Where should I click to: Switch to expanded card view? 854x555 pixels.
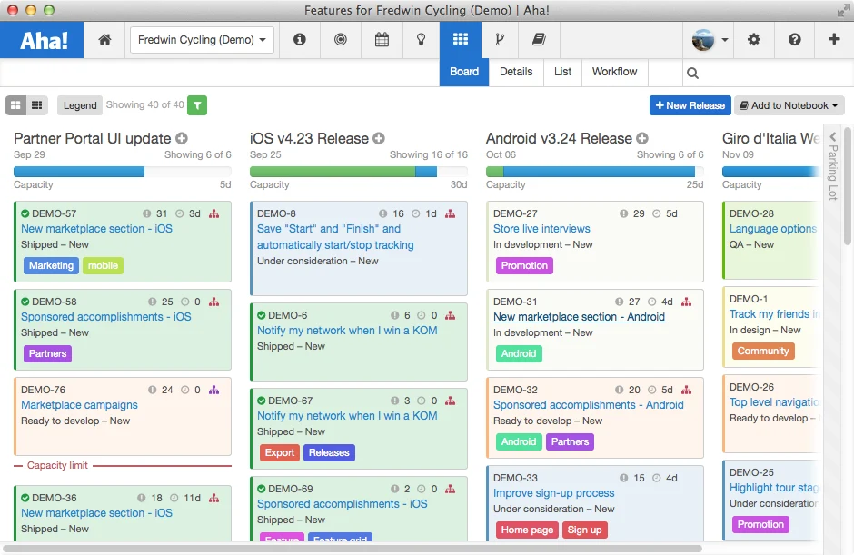(15, 105)
